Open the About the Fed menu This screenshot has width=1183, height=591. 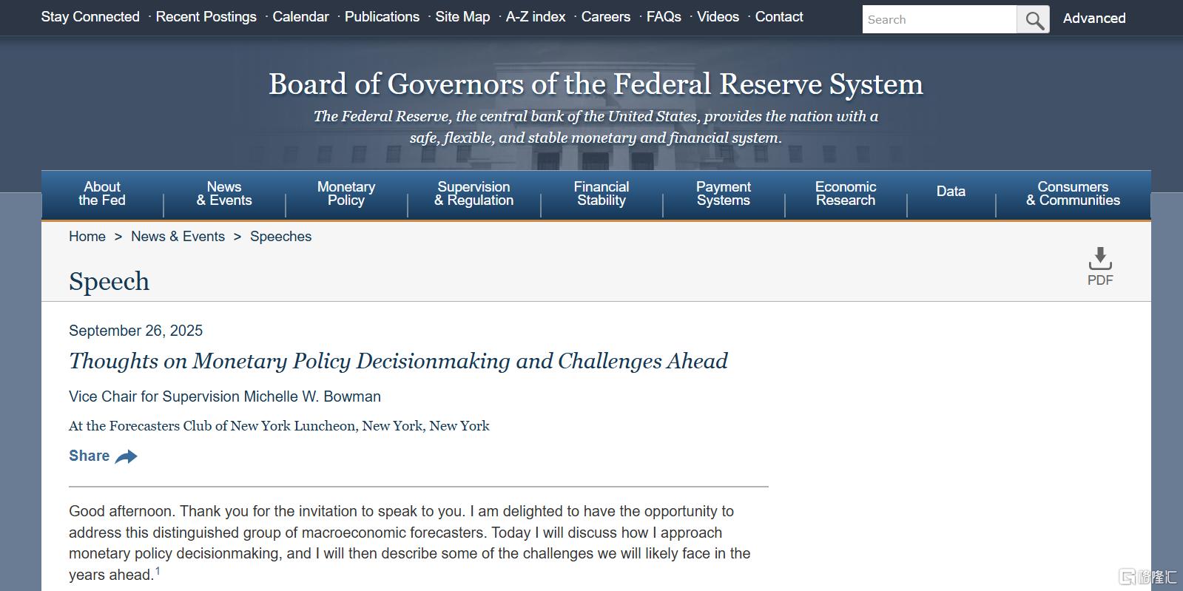click(102, 194)
